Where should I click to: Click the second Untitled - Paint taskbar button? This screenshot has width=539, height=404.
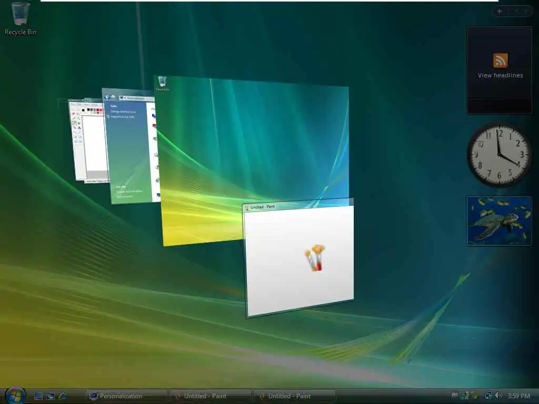294,396
